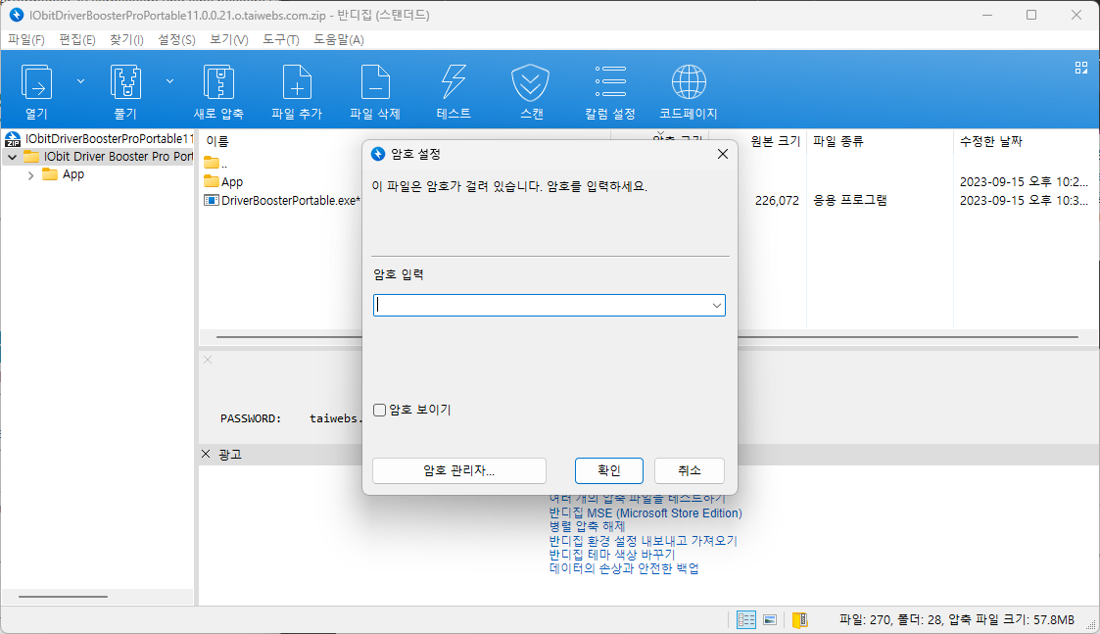Open the 도움말(A) menu
Screen dimensions: 1100x634
[339, 39]
